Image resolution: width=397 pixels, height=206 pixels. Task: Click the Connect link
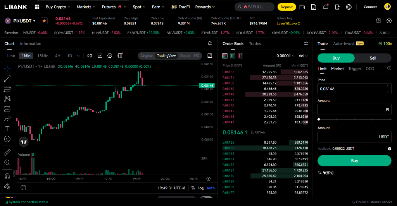tap(370, 7)
